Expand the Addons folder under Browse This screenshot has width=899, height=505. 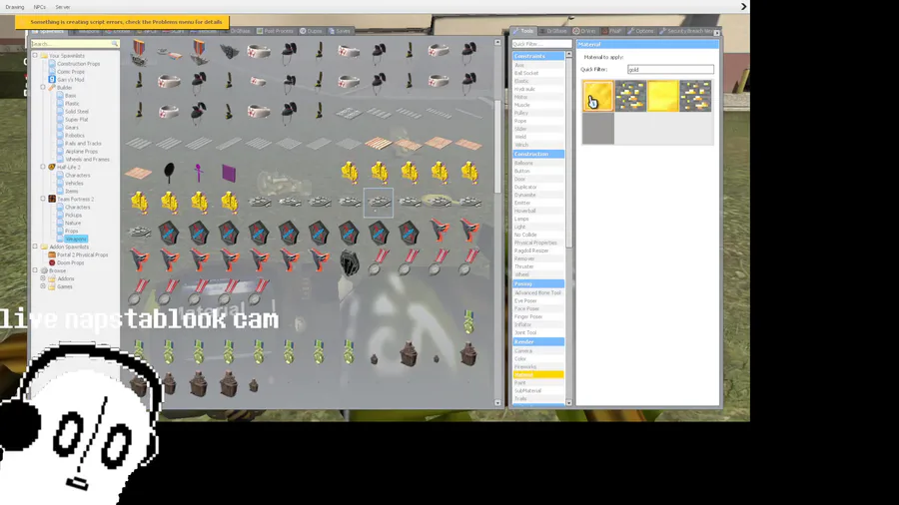(x=43, y=278)
